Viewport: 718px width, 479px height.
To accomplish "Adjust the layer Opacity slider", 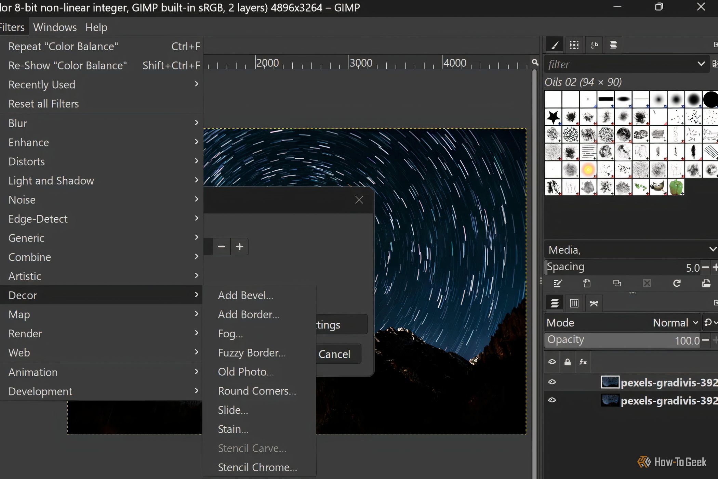I will (622, 340).
